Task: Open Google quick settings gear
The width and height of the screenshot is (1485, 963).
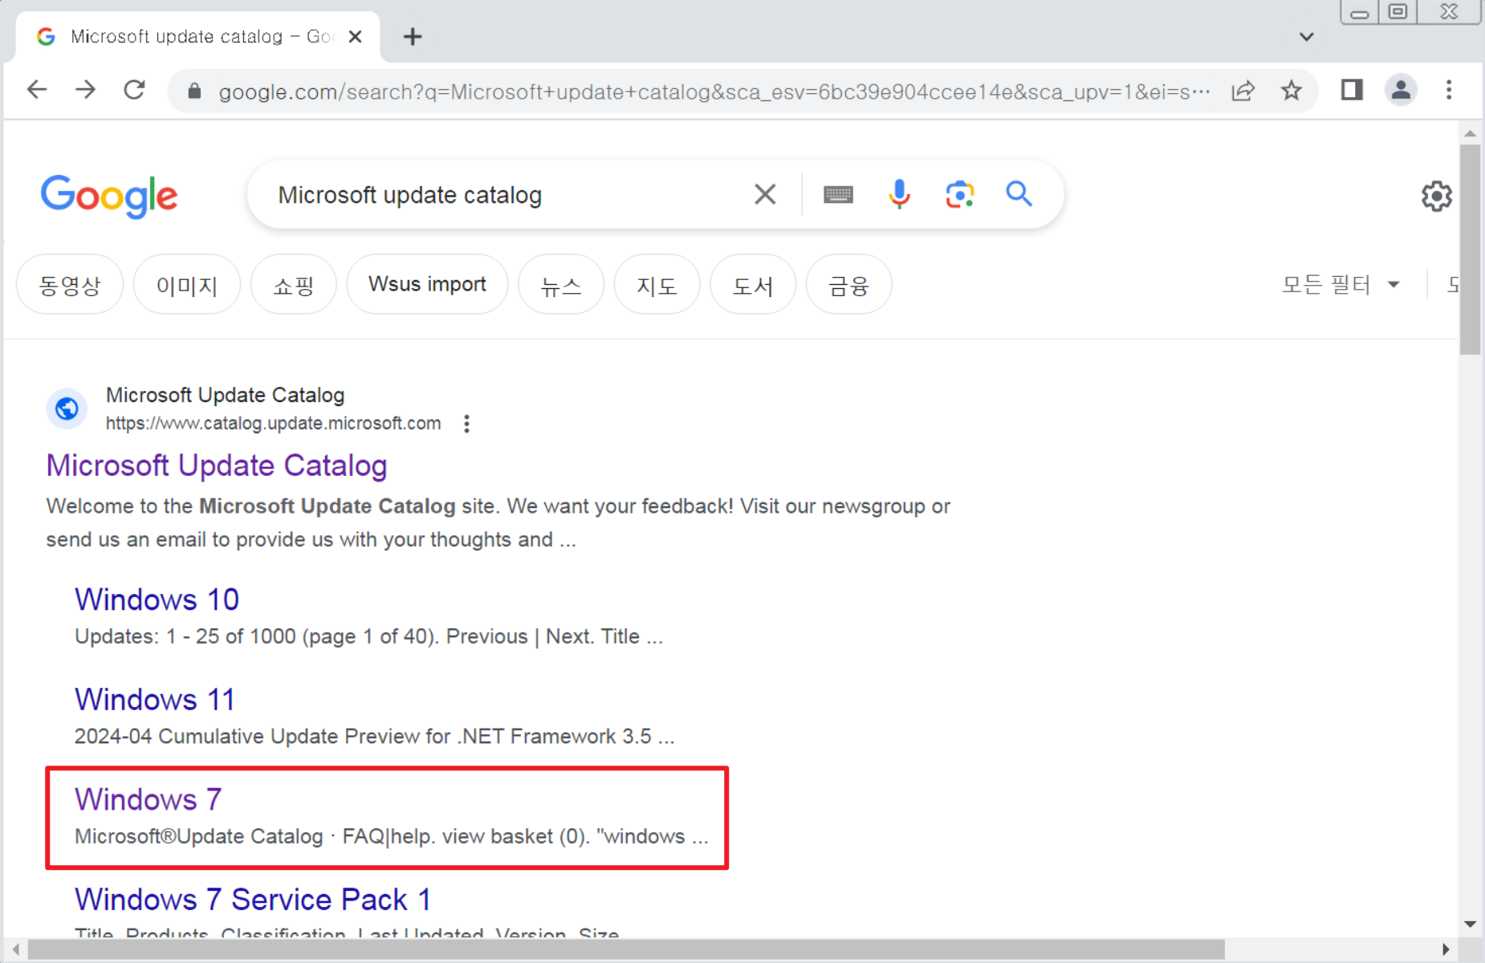Action: (1436, 196)
